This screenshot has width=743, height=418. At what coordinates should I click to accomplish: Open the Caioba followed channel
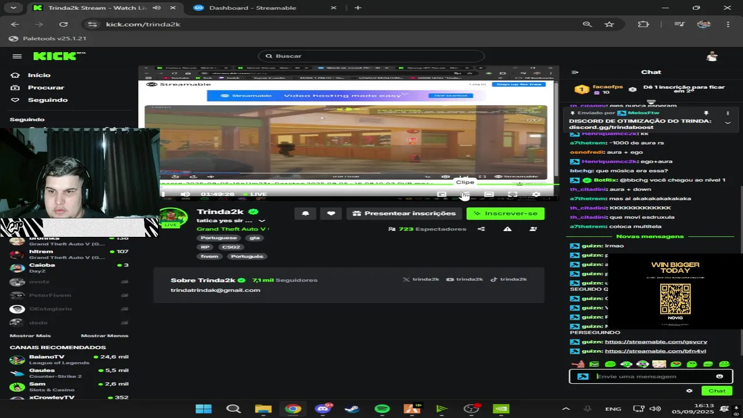click(69, 268)
